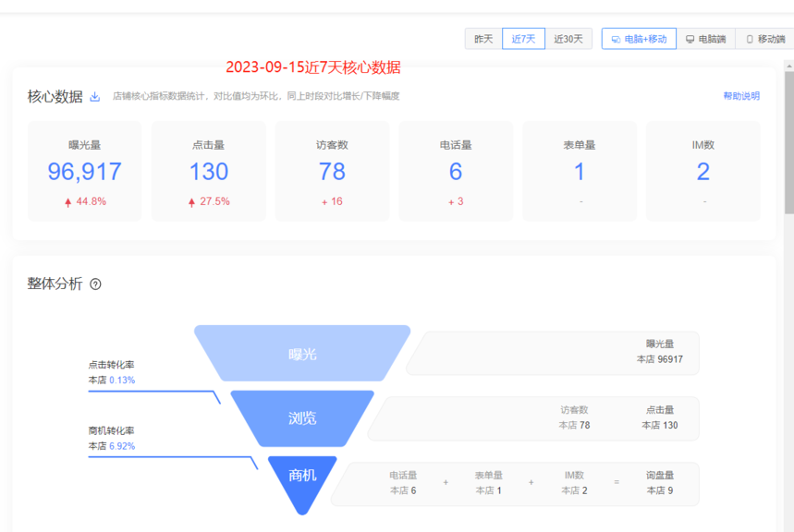Click 表单量 本店 1 in funnel row

pos(489,483)
